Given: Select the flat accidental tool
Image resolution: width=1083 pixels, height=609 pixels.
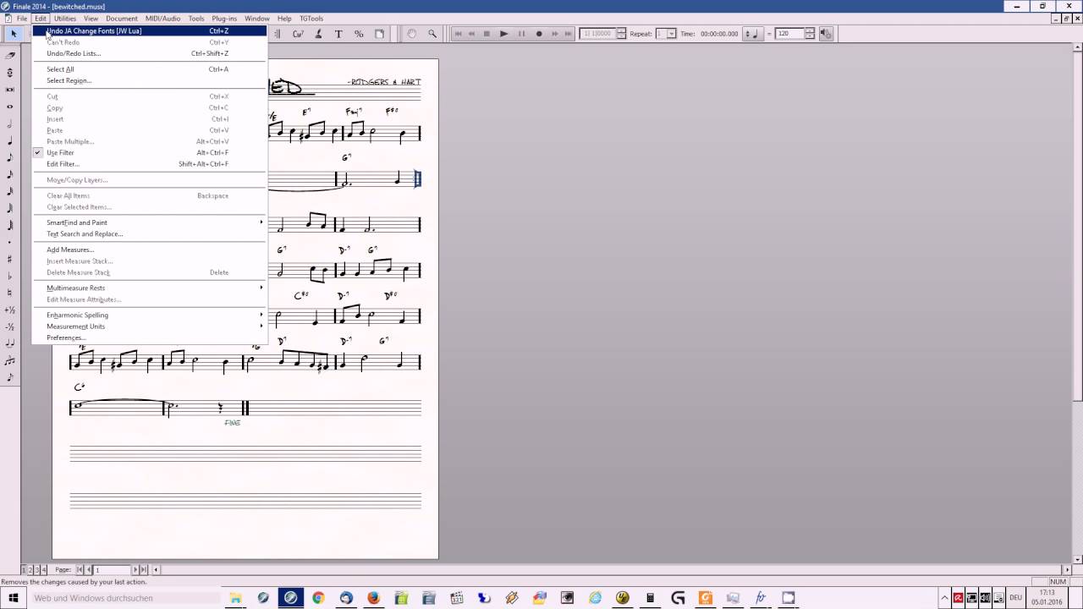Looking at the screenshot, I should [x=9, y=276].
